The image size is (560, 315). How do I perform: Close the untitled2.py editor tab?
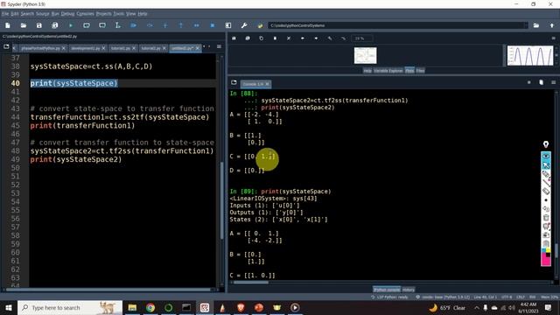[x=197, y=48]
